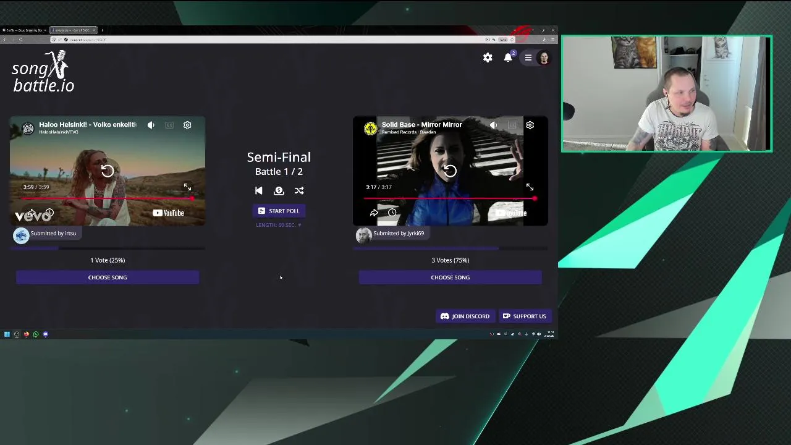Click the dollar bag icon
Viewport: 791px width, 445px height.
coord(279,191)
